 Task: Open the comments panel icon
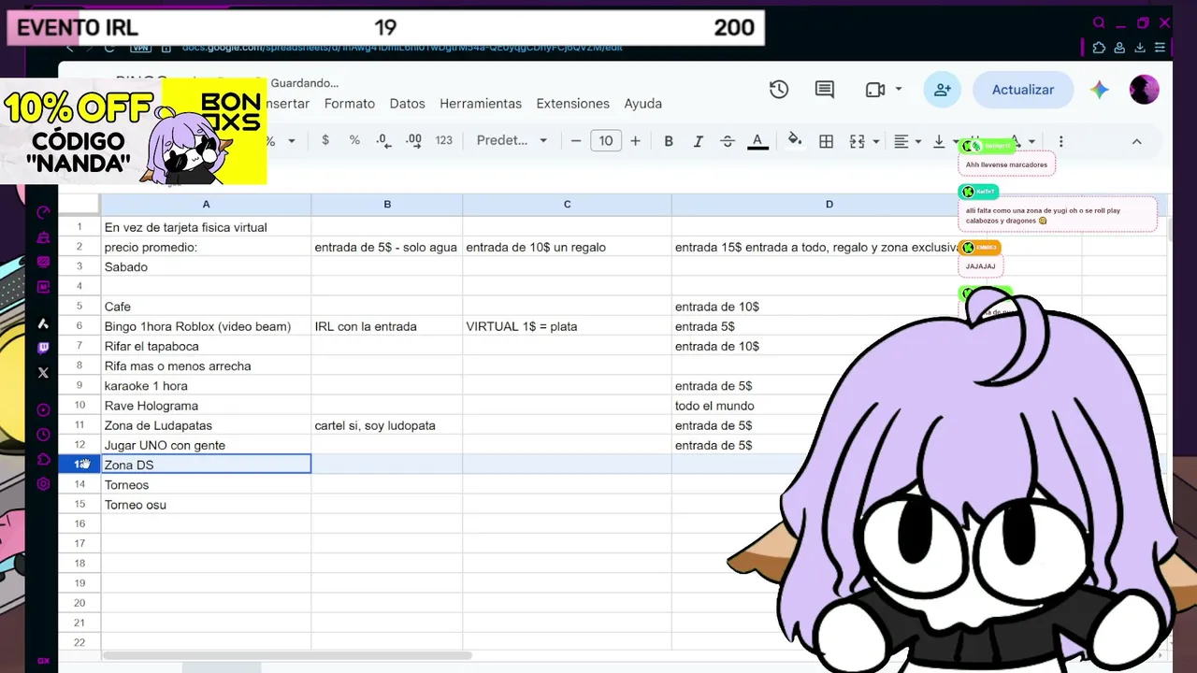coord(825,90)
